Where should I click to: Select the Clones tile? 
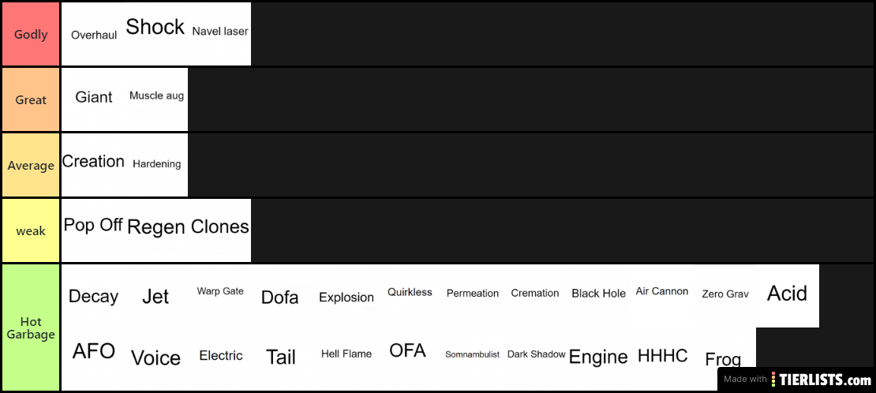point(219,230)
